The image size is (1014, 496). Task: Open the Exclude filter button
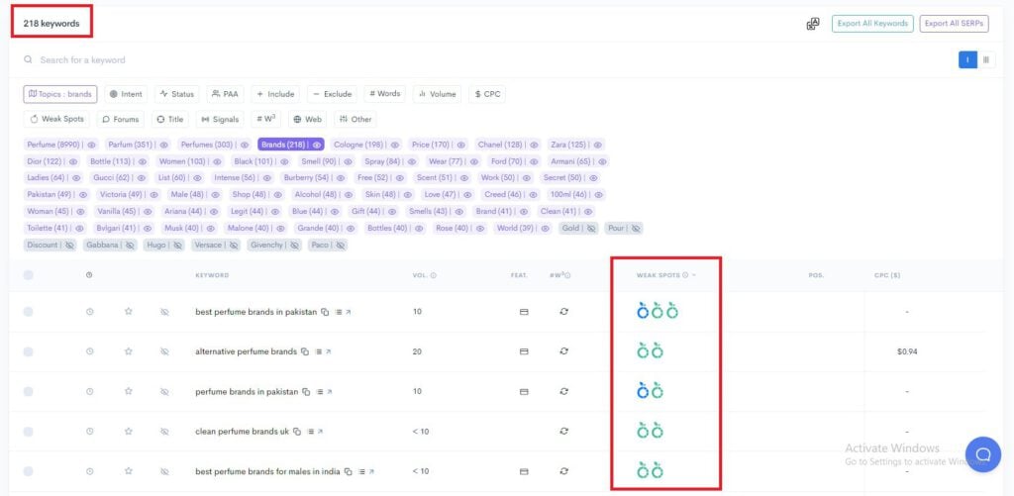[x=332, y=94]
